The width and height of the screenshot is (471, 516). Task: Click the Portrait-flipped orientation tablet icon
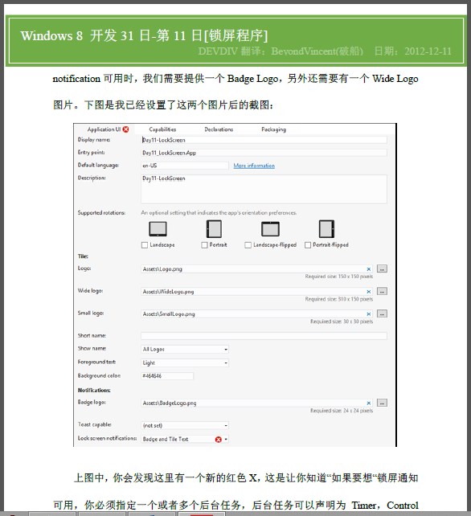click(x=326, y=229)
